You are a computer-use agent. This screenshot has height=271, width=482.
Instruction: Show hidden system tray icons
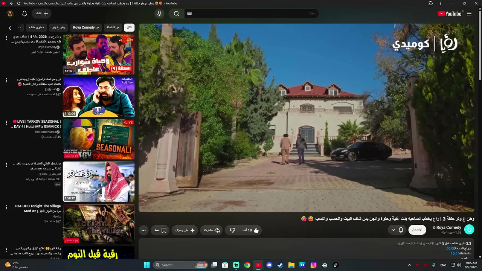[x=410, y=265]
